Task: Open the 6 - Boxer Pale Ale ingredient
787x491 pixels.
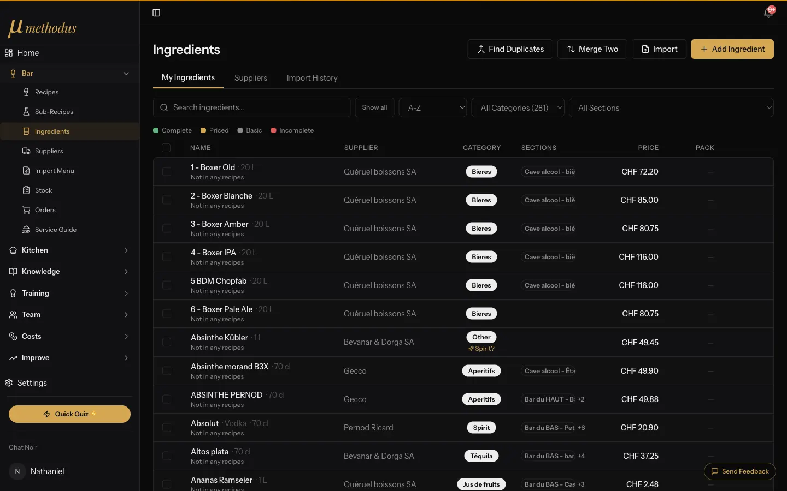Action: tap(222, 309)
